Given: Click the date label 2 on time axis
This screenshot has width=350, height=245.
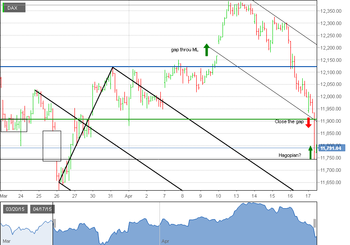Looking at the screenshot, I should click(x=146, y=196).
